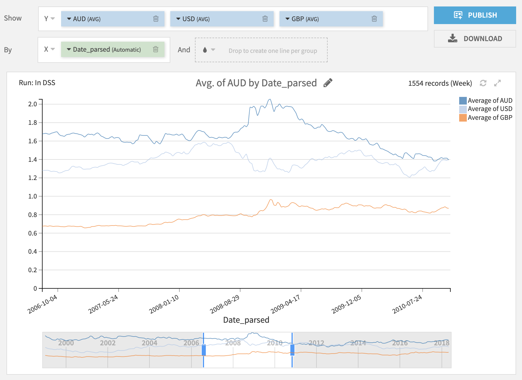Screen dimensions: 522x380
Task: Delete the AUD (AVG) measure
Action: pos(156,19)
